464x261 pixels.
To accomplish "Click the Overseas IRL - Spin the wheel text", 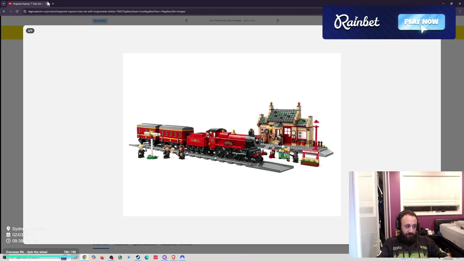I will coord(26,252).
